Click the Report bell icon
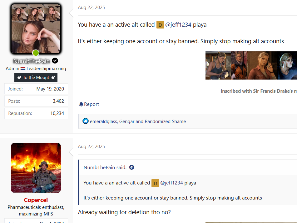 point(81,104)
